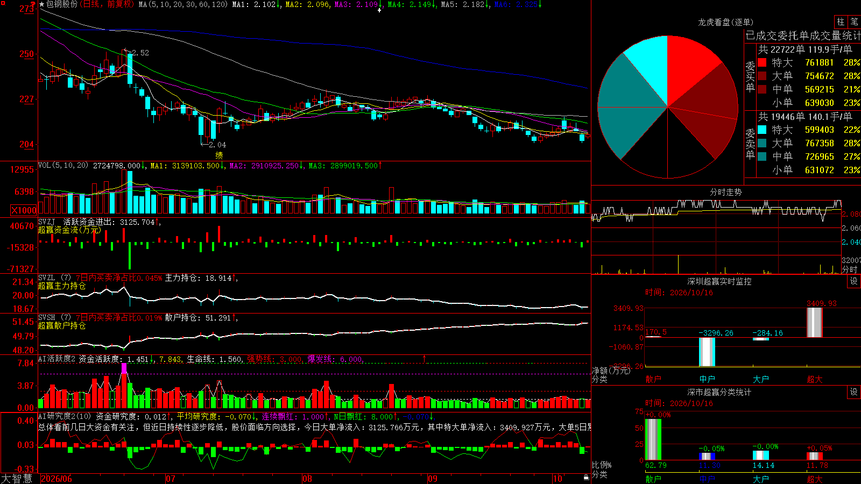Click the magenta bar in AI活跃度2 chart
Viewport: 861px width, 484px height.
(x=124, y=368)
